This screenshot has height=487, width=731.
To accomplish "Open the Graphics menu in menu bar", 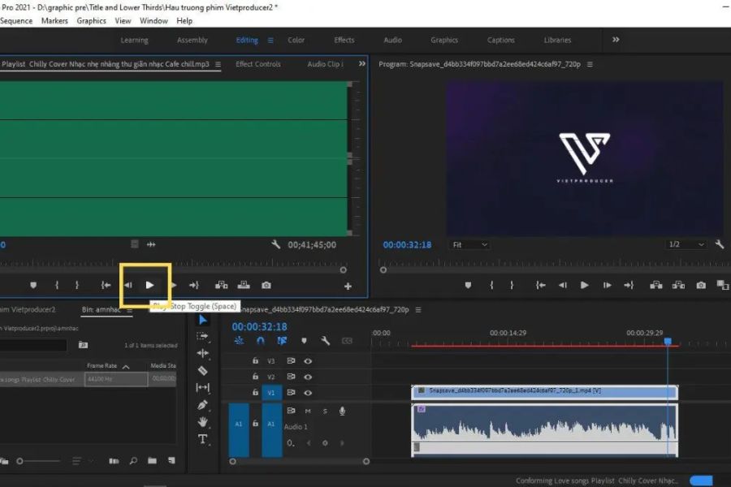I will [x=91, y=20].
